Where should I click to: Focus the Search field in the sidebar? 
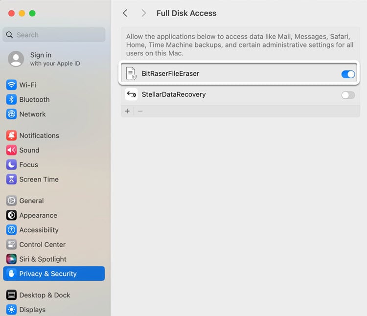point(54,35)
